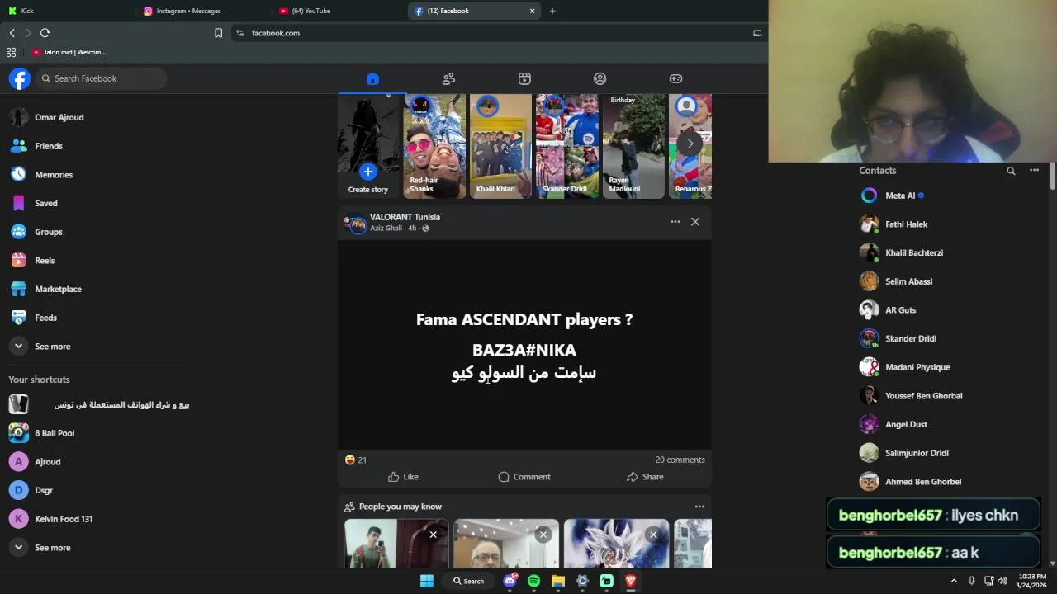View the 20 comments
This screenshot has height=594, width=1057.
click(680, 460)
